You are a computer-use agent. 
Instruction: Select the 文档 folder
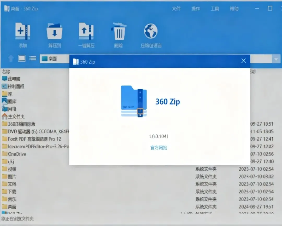[9, 184]
